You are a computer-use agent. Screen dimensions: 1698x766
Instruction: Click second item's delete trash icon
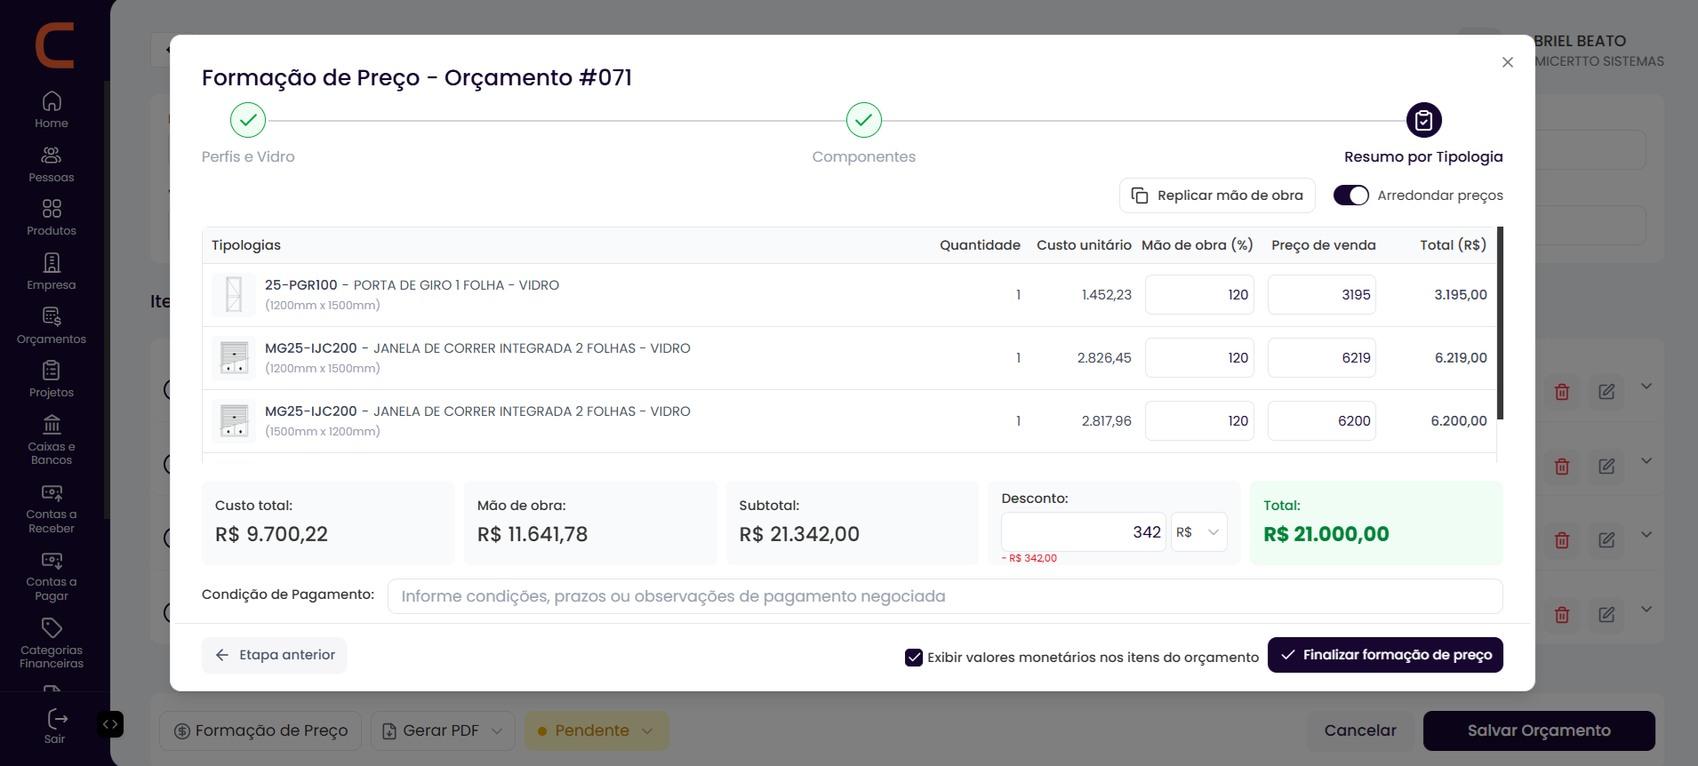(1562, 467)
